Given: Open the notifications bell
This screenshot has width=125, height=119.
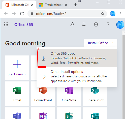Looking at the screenshot, I should [84, 24].
